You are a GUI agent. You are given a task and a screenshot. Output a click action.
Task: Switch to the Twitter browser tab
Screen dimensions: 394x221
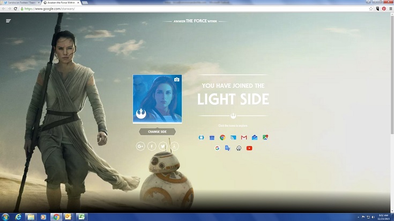(20, 3)
